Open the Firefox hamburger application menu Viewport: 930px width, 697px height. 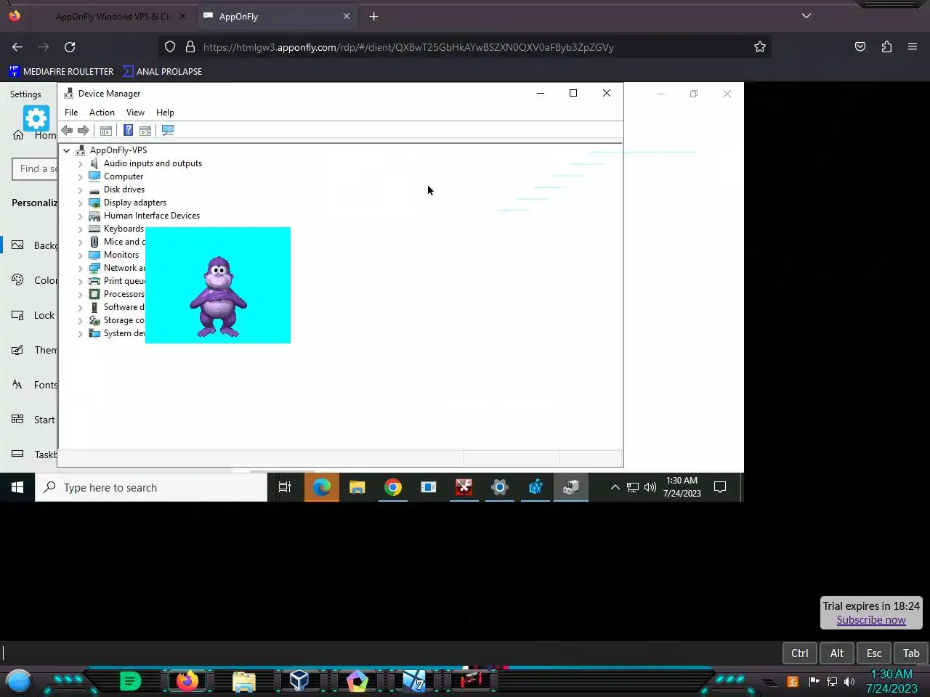(913, 47)
